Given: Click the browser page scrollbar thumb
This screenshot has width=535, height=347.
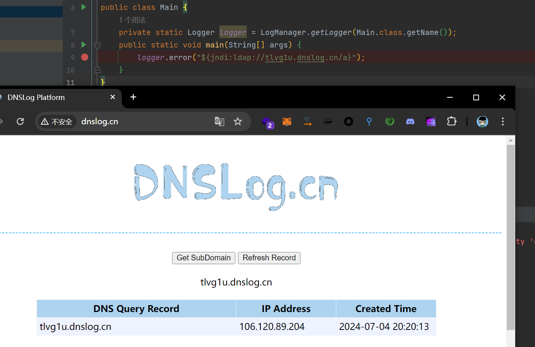Looking at the screenshot, I should pos(511,238).
